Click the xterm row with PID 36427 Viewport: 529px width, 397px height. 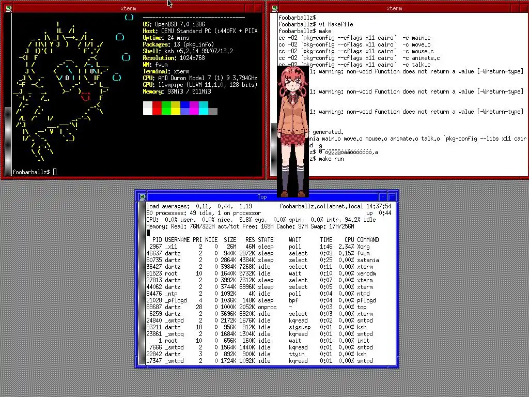(263, 267)
